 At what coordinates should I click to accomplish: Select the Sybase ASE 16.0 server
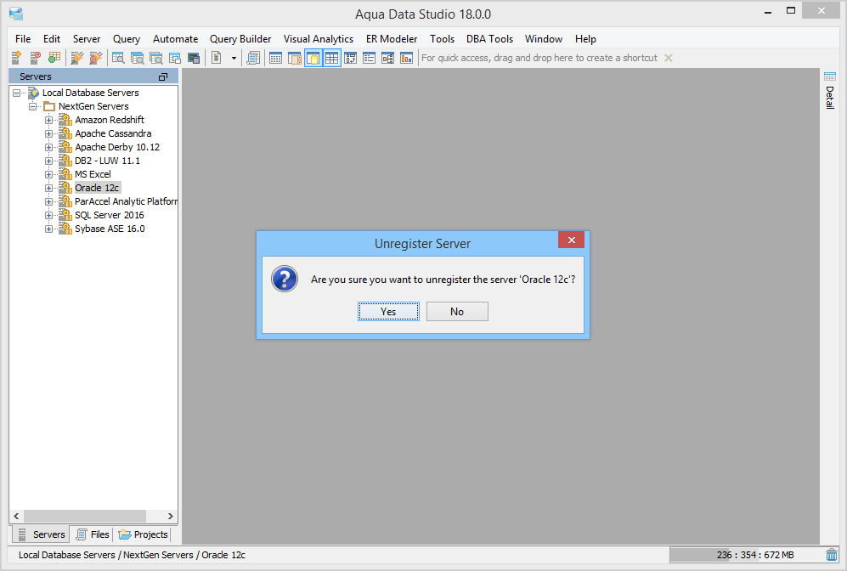tap(110, 229)
